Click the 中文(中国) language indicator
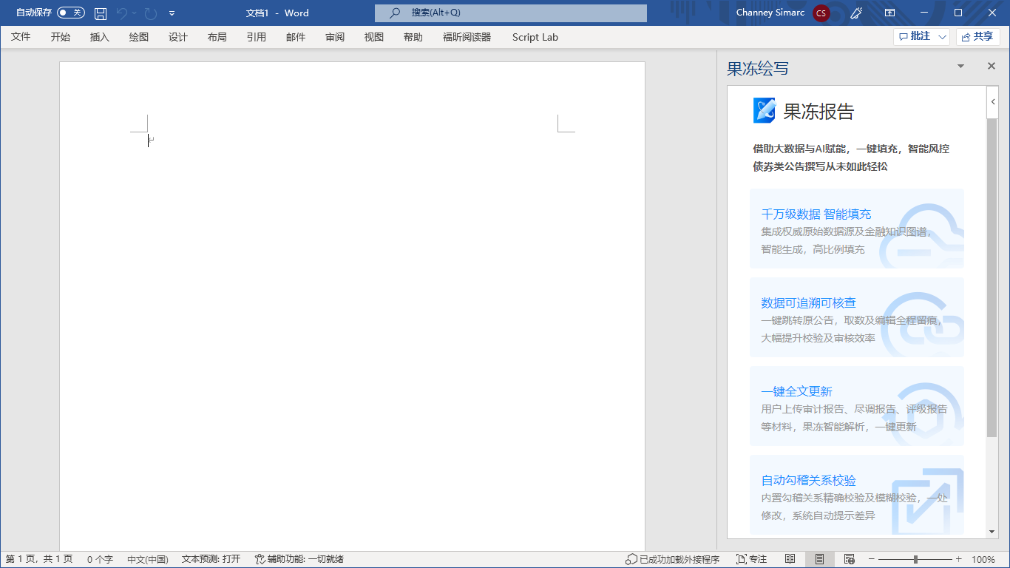 (x=148, y=559)
